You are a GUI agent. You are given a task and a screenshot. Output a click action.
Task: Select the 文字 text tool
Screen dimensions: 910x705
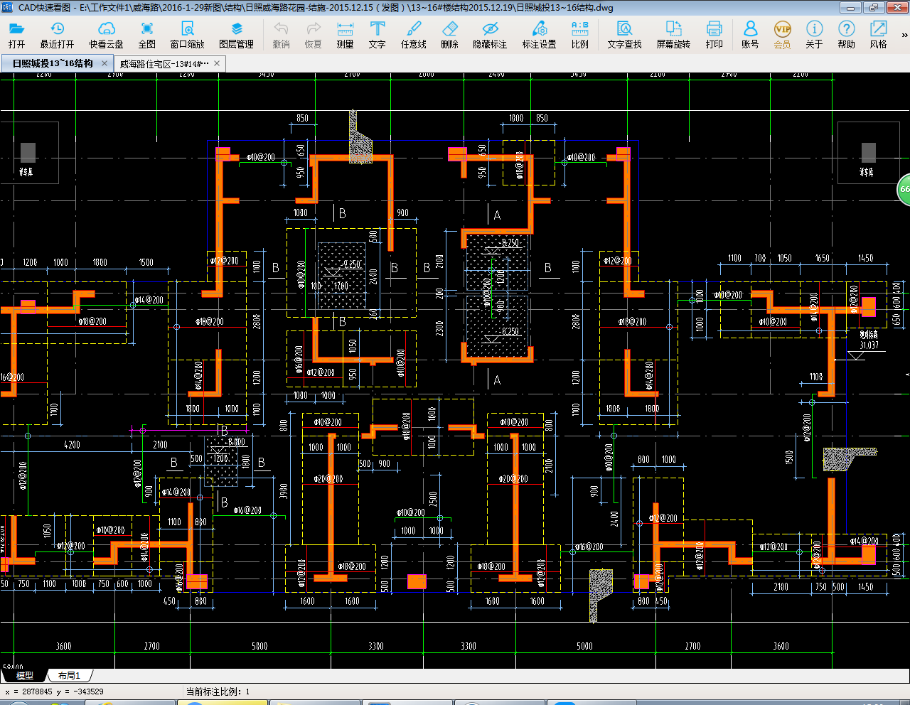(x=378, y=35)
